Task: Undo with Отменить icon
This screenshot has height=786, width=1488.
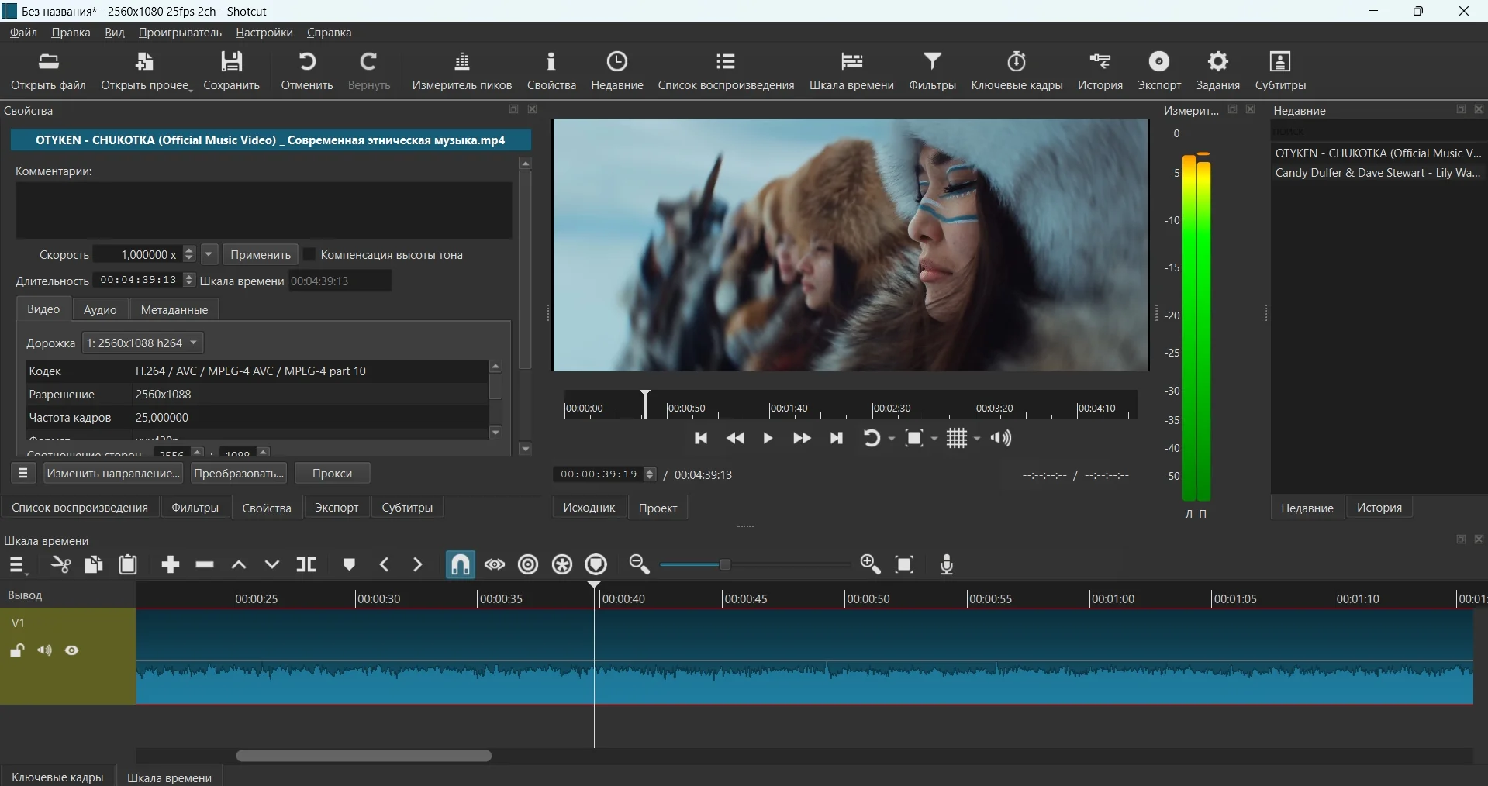Action: point(307,71)
